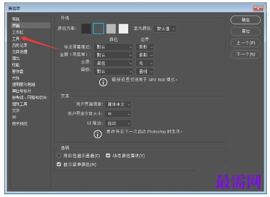Choose the darkest color scheme swatch
Screen dimensions: 270x197
click(x=86, y=29)
